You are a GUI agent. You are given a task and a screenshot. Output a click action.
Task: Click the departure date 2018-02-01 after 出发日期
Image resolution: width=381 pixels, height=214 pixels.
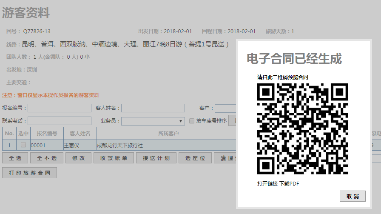tap(178, 31)
